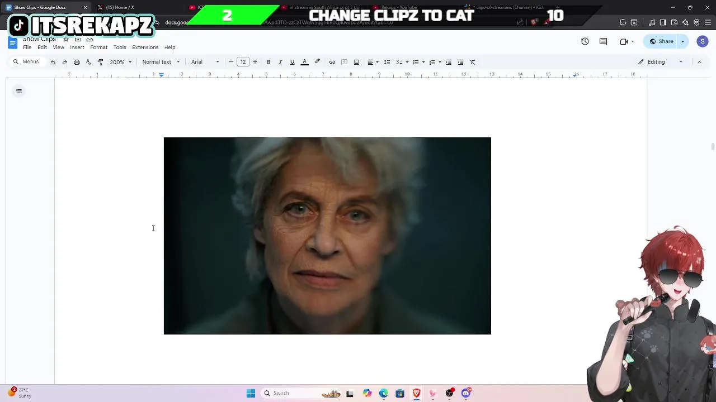Toggle italic formatting
The width and height of the screenshot is (716, 402).
(x=280, y=62)
